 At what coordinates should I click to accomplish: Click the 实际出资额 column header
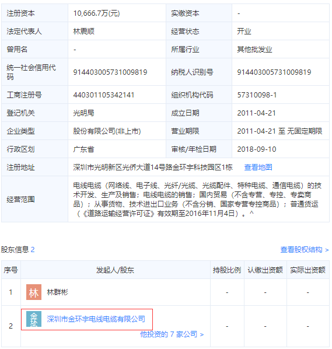point(307,270)
